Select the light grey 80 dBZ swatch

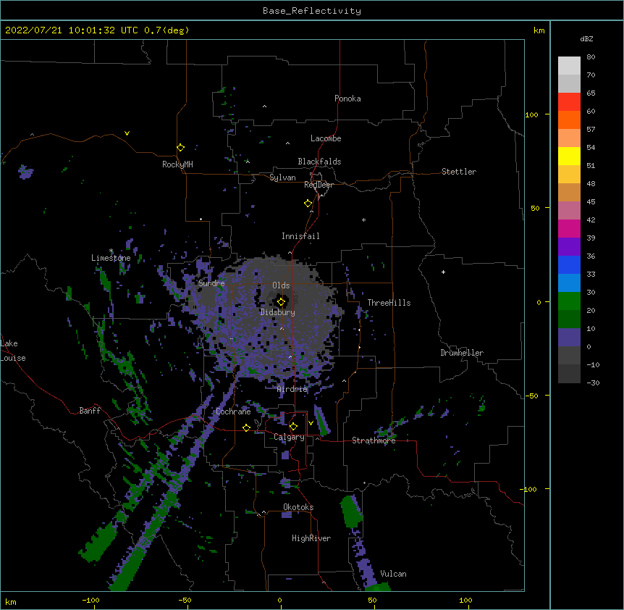click(569, 66)
